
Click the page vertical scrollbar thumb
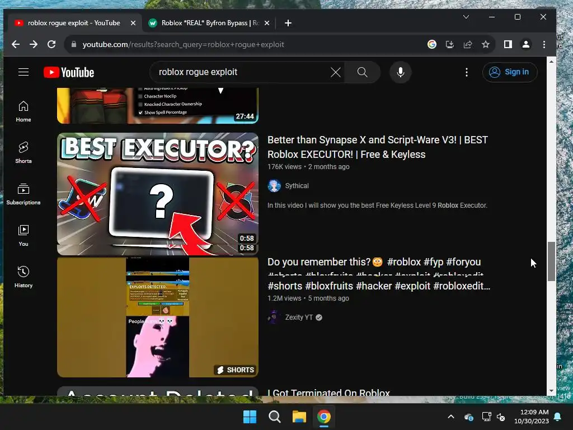click(x=551, y=261)
